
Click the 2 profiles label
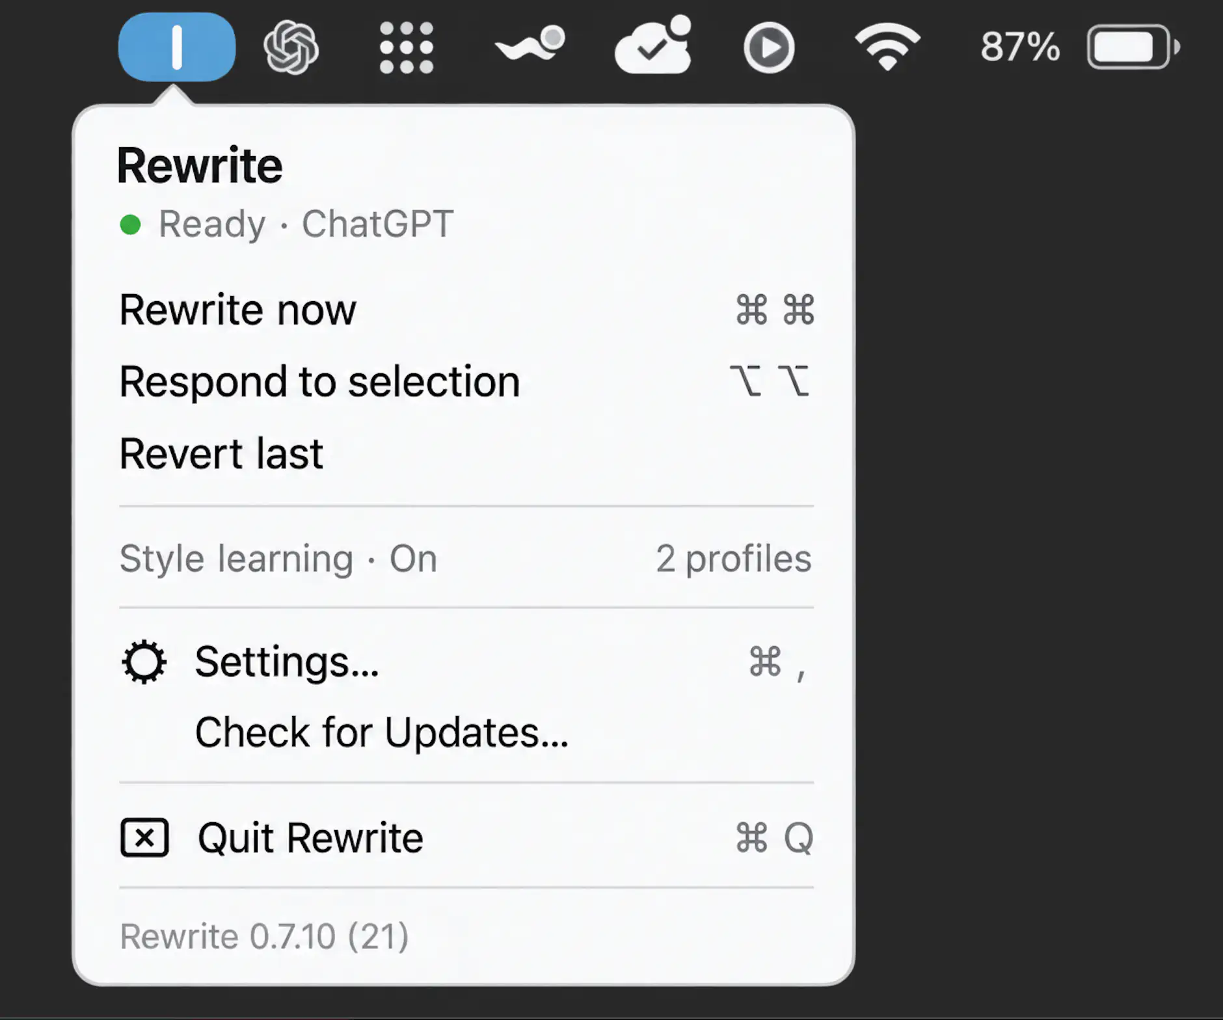(734, 559)
